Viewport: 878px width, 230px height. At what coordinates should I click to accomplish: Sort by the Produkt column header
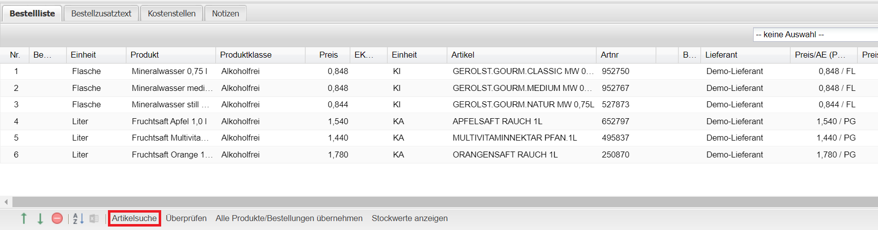(145, 55)
